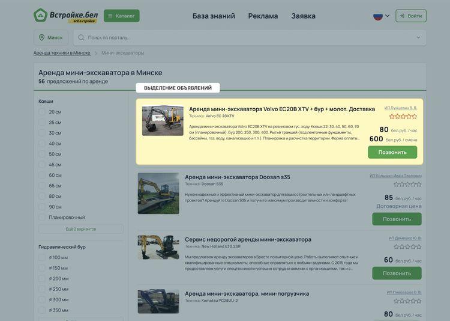Screen dimensions: 450x321
Task: Click the star rating of Doosan listing
Action: pyautogui.click(x=407, y=185)
